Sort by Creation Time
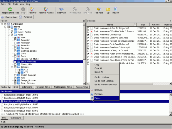Image resolution: width=172 pixels, height=129 pixels. click(x=43, y=87)
